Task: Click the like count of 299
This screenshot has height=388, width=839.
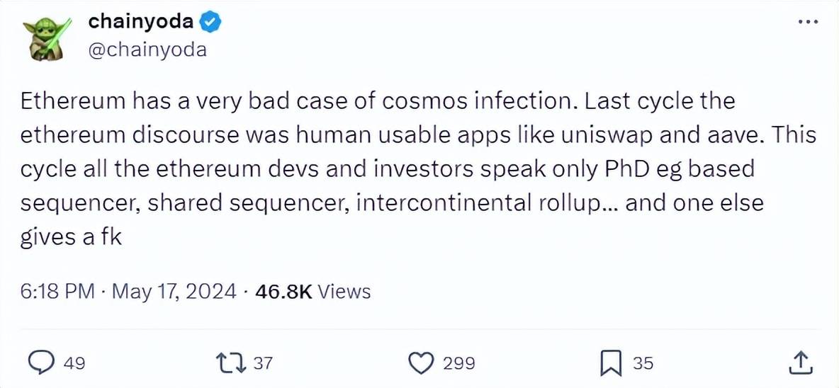Action: [458, 364]
